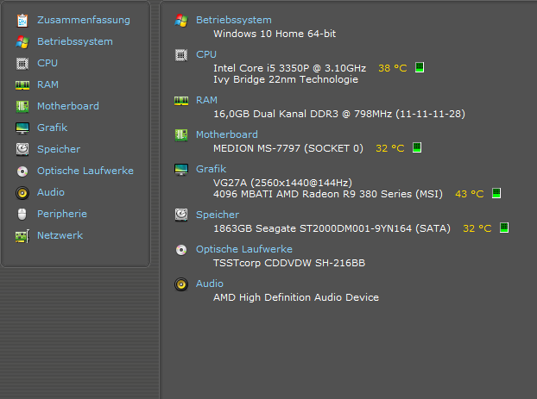The height and width of the screenshot is (399, 537).
Task: Click the Motherboard 32 °C temperature value
Action: (x=389, y=148)
